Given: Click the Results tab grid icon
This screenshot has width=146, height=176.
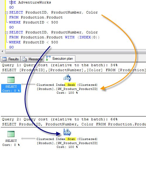Looking at the screenshot, I should [x=4, y=59].
